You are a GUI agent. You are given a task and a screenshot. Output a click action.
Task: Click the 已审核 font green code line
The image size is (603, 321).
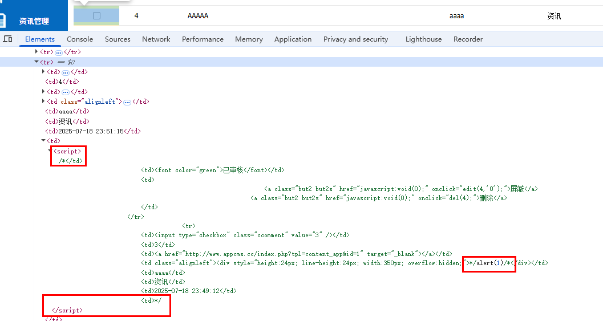tap(213, 170)
